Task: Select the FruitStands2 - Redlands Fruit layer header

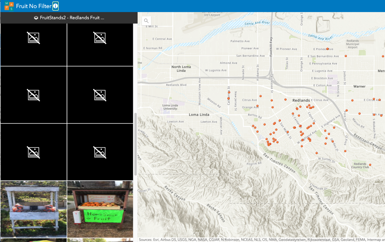Action: (x=69, y=18)
